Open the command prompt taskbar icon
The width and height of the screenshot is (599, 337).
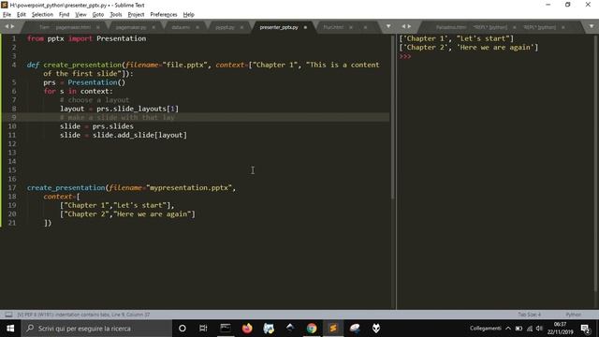pyautogui.click(x=226, y=329)
